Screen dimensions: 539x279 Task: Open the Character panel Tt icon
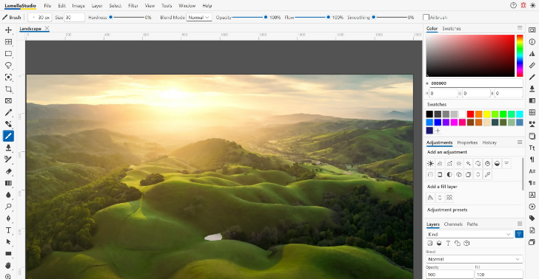[x=532, y=148]
